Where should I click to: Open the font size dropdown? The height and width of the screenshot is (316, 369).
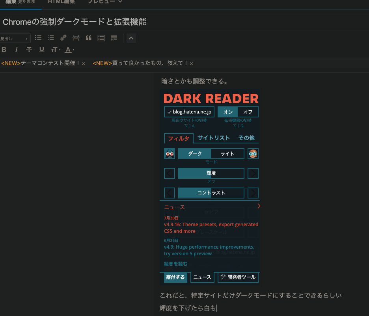56,50
